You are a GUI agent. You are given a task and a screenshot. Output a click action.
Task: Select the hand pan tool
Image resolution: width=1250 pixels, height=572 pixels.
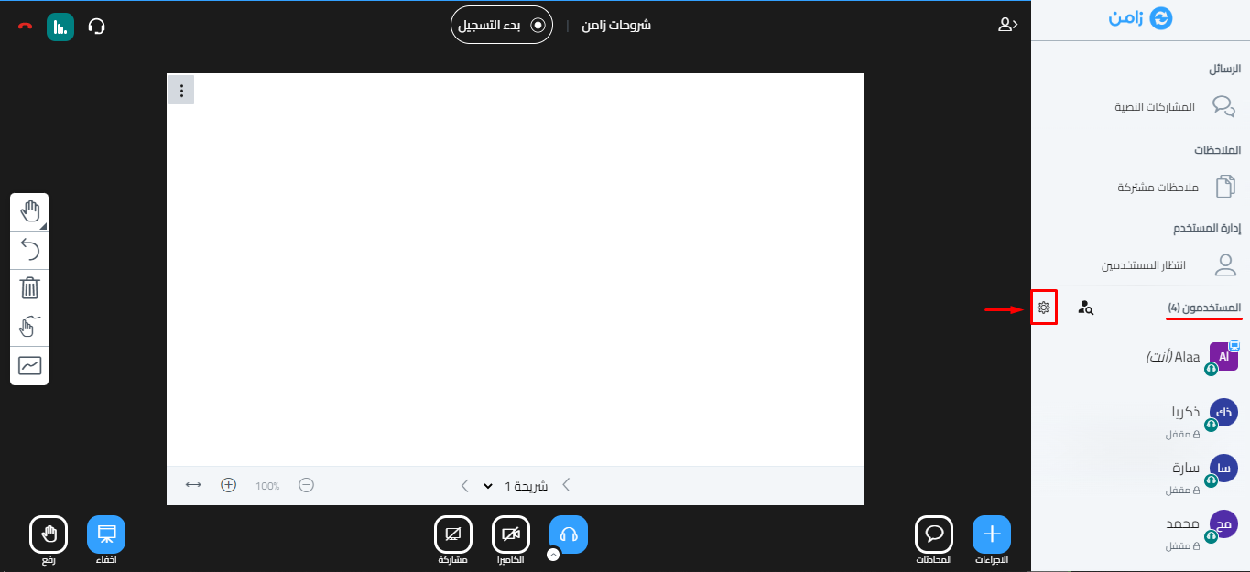29,212
